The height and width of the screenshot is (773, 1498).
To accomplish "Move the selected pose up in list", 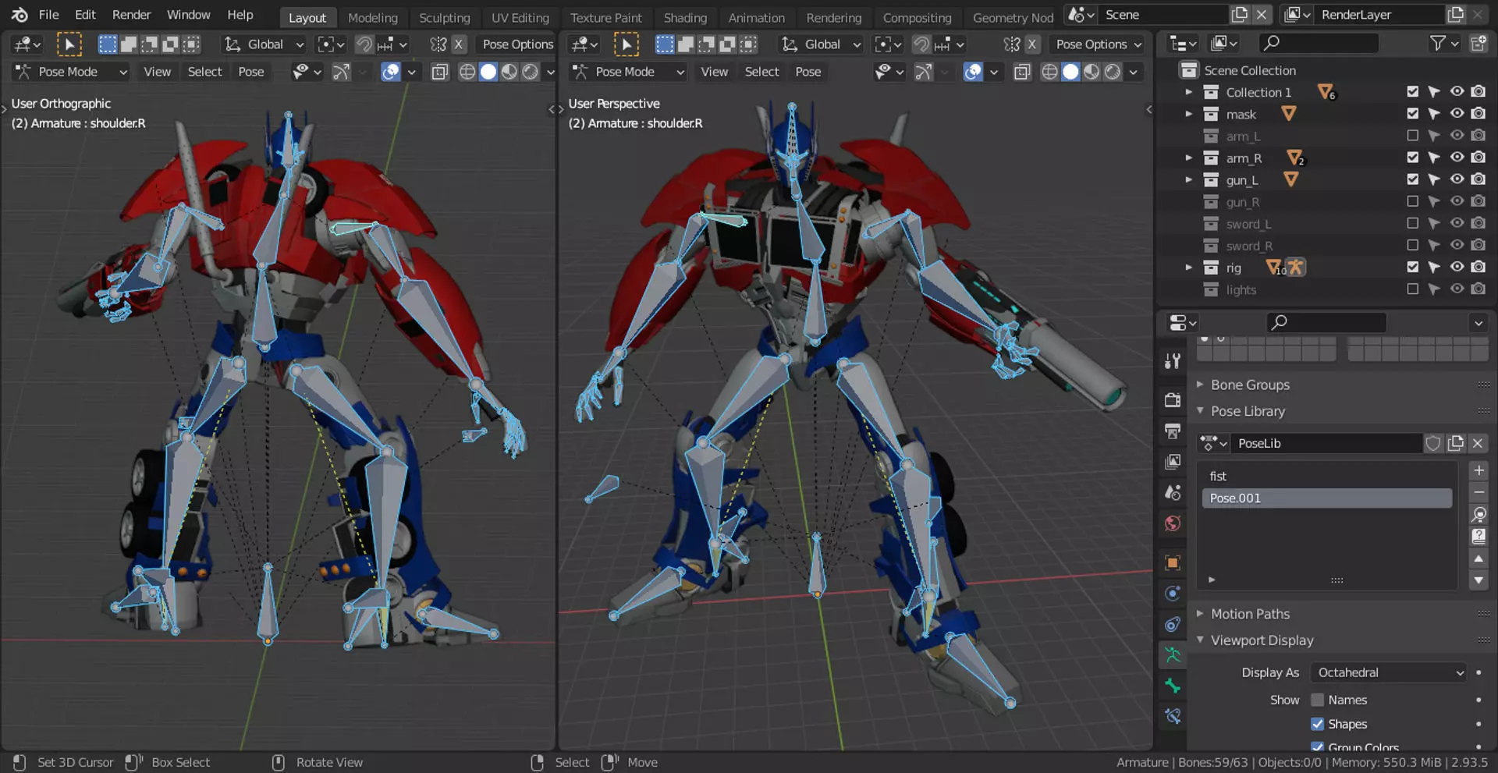I will coord(1478,558).
